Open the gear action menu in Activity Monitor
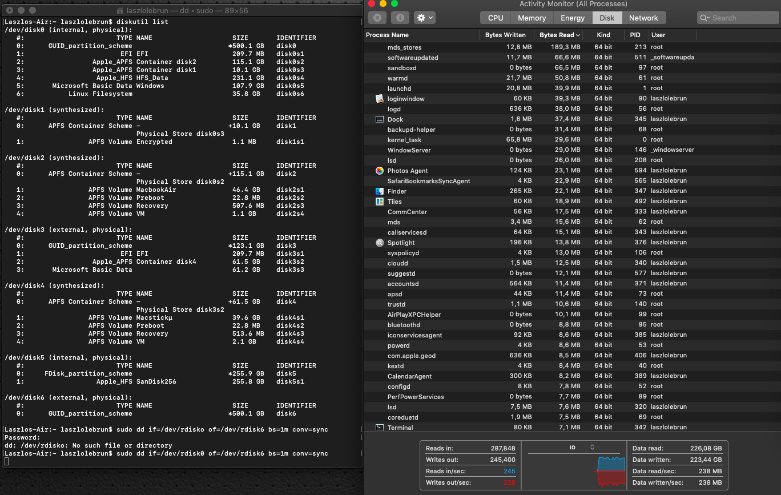The width and height of the screenshot is (781, 495). pos(425,18)
